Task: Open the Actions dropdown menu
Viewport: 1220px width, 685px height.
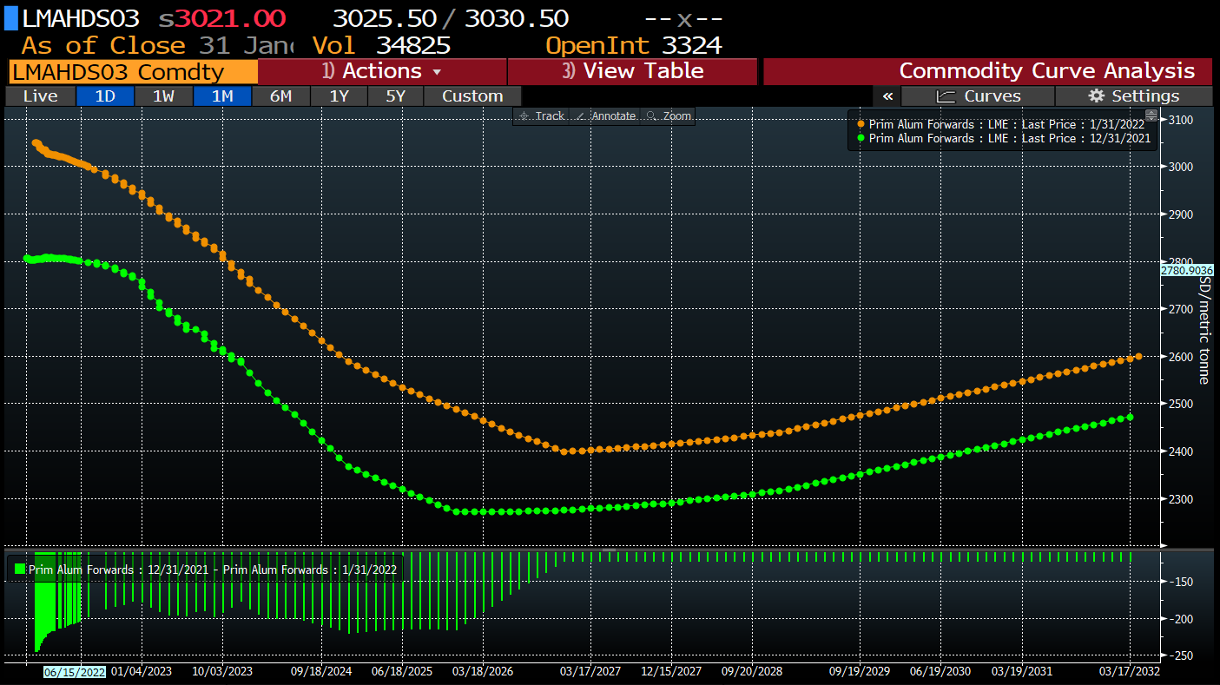Action: click(x=382, y=71)
